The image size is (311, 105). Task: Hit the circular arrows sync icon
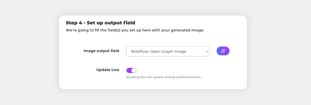223,51
